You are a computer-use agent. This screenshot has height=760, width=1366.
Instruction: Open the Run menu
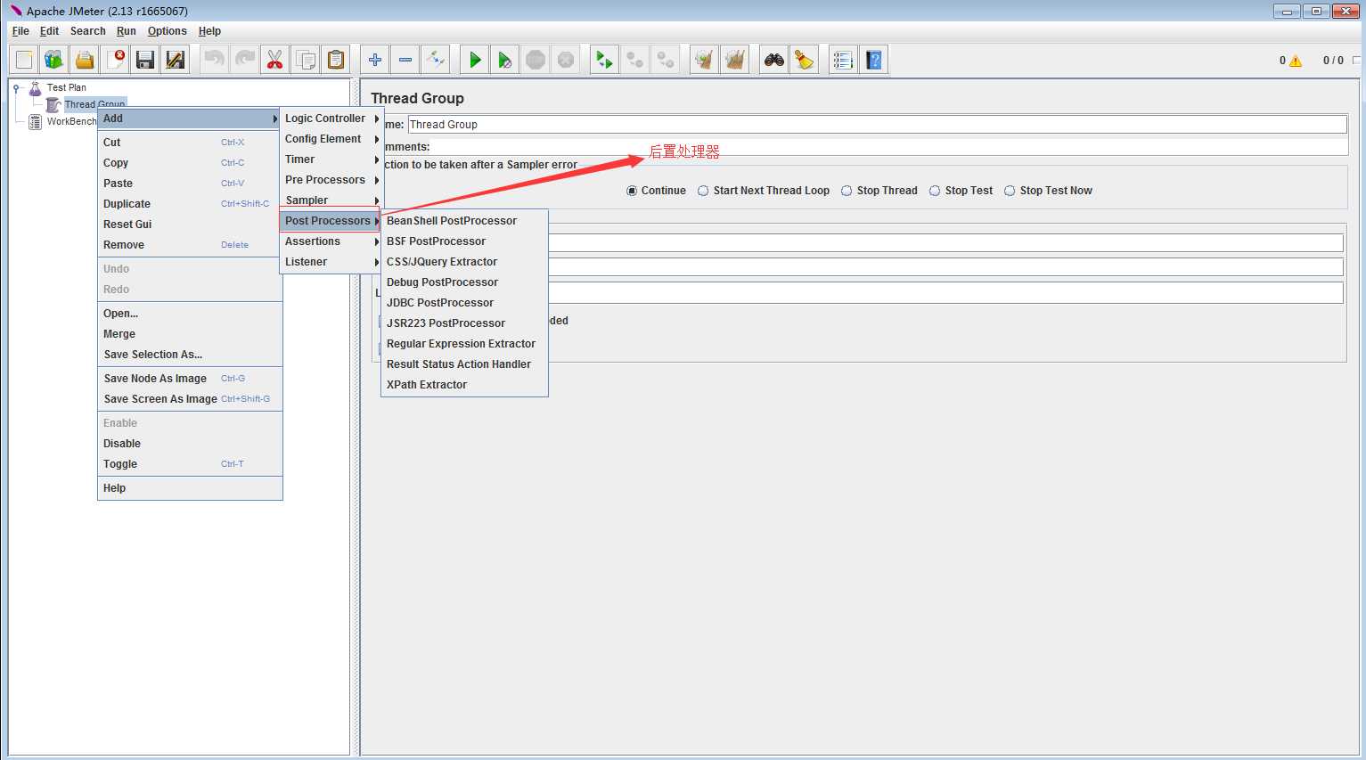[x=127, y=31]
